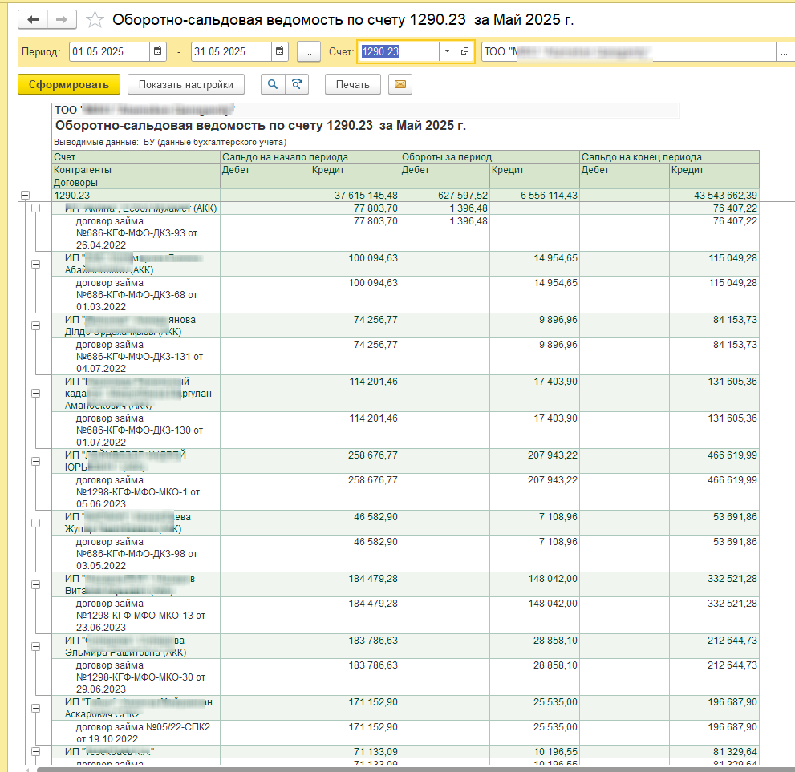Select total credit turnover 6 556 114,43
Viewport: 795px width, 772px height.
click(x=534, y=196)
